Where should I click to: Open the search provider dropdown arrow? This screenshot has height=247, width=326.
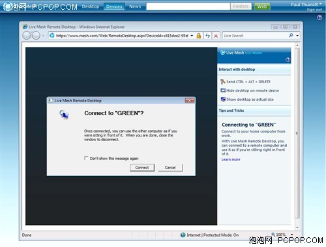pyautogui.click(x=297, y=36)
